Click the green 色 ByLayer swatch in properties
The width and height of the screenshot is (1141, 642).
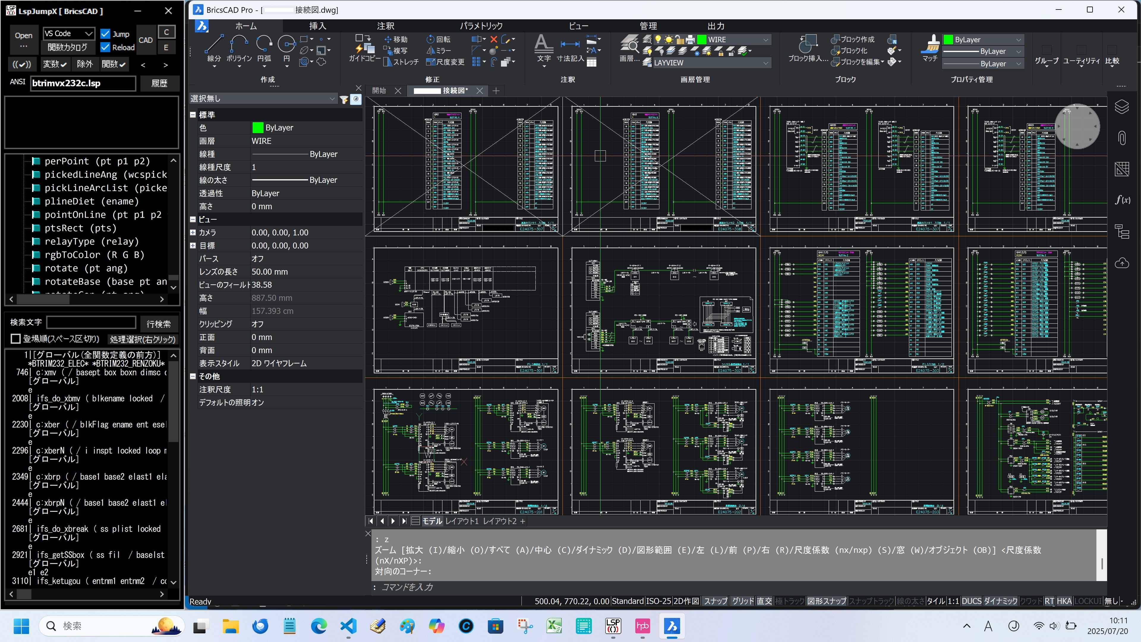pyautogui.click(x=258, y=128)
